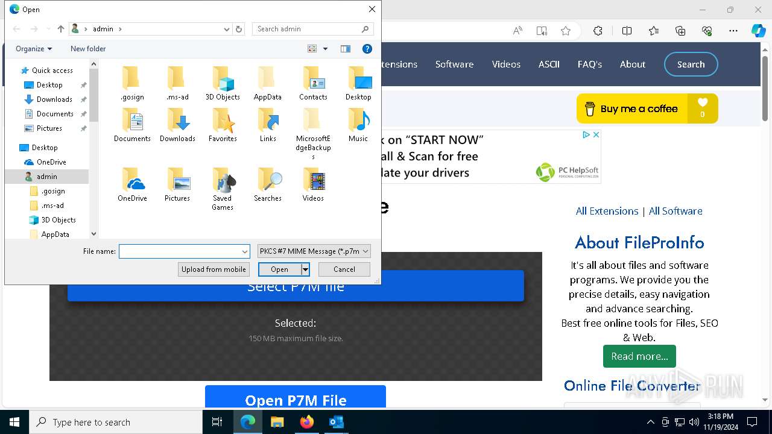772x434 pixels.
Task: Open the Copilot icon in Edge
Action: coord(758,31)
